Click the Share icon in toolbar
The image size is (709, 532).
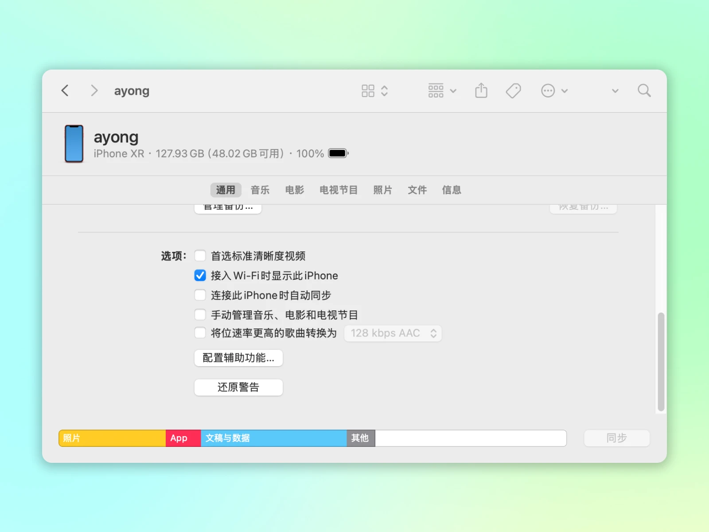pyautogui.click(x=481, y=91)
